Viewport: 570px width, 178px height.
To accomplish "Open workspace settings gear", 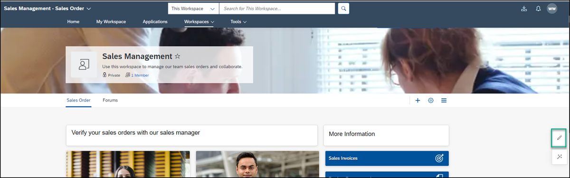I will (x=431, y=101).
